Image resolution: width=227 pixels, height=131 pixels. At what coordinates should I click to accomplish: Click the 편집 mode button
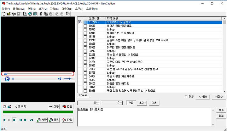click(131, 103)
